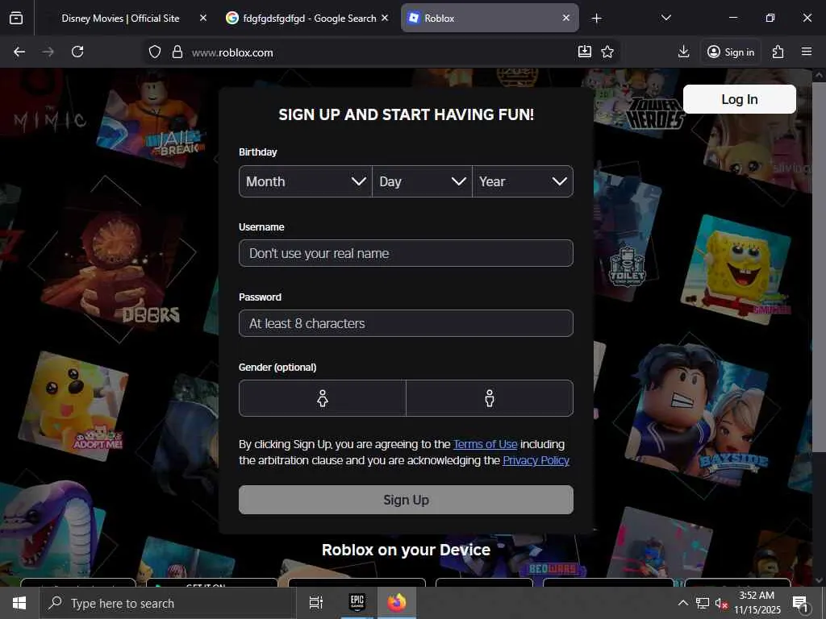This screenshot has width=826, height=619.
Task: Click the Firefox taskbar icon
Action: 397,603
